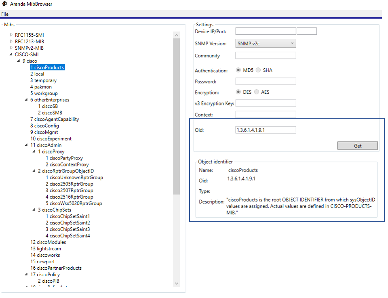Expand the RFC1213-MIB tree node
The image size is (388, 298).
(x=11, y=41)
